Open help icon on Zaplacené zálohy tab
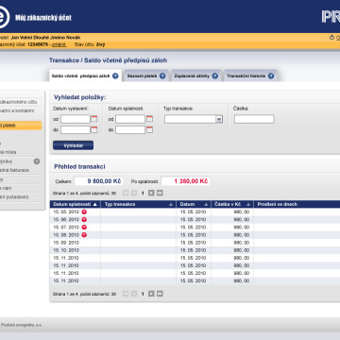 click(215, 76)
